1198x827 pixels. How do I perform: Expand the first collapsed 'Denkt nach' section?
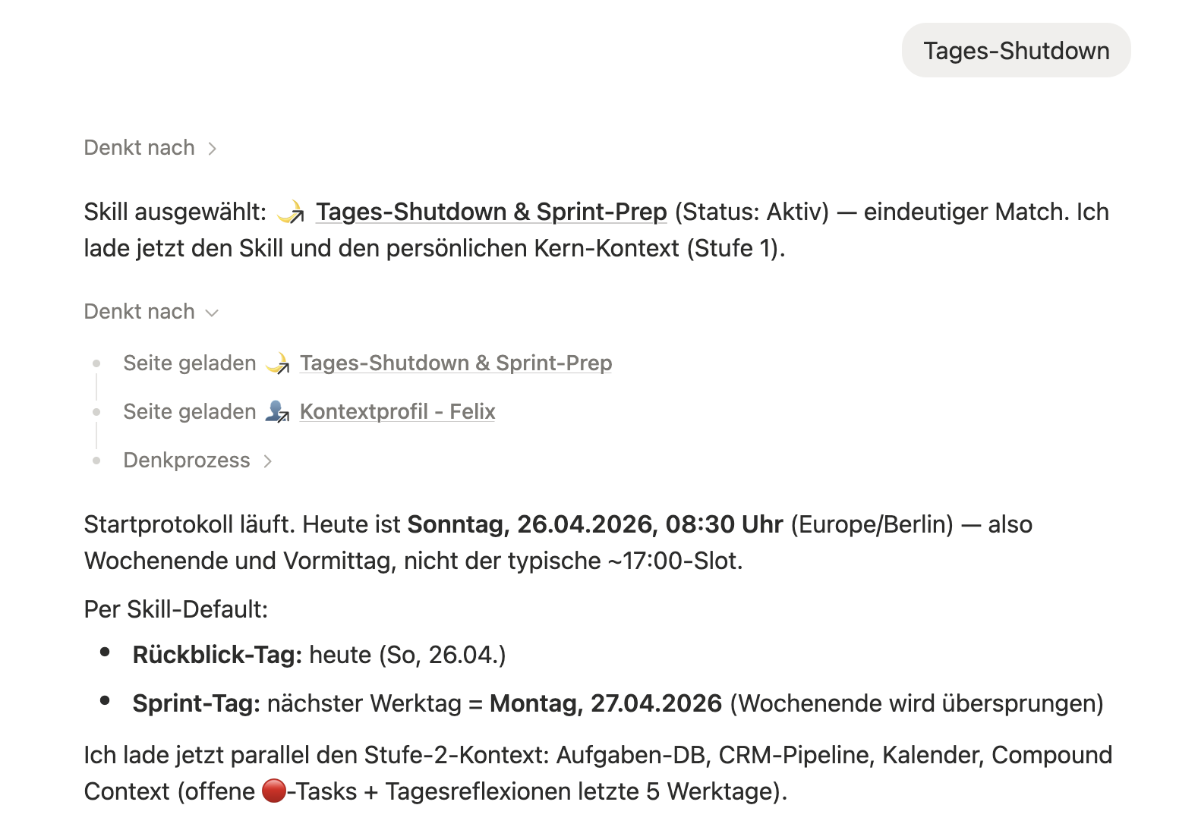point(140,148)
